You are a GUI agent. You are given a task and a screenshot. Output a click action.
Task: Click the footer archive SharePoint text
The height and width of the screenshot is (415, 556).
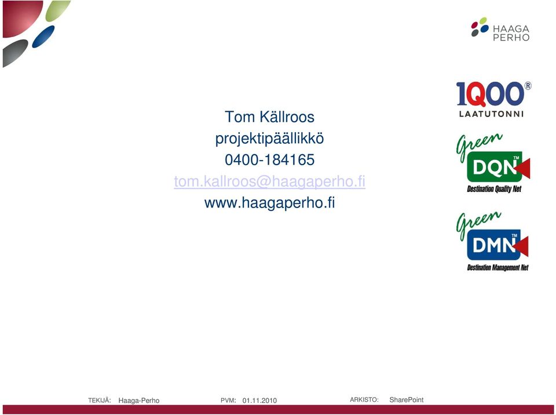[x=407, y=400]
